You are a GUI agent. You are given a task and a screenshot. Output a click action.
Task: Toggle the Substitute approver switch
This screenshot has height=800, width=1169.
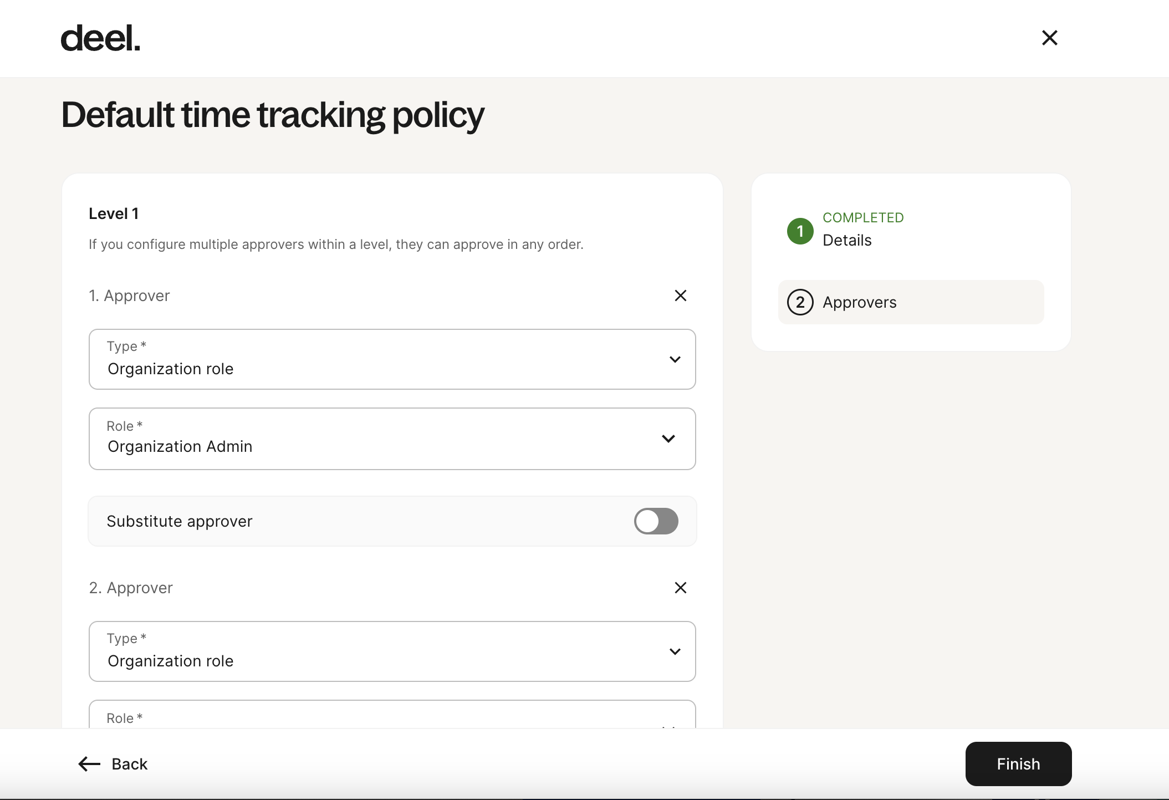click(656, 521)
